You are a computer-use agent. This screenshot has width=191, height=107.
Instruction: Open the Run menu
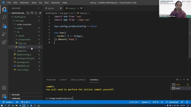pyautogui.click(x=47, y=3)
